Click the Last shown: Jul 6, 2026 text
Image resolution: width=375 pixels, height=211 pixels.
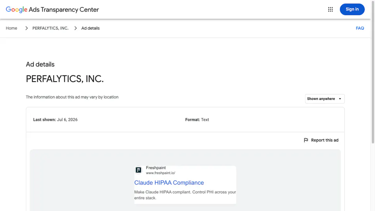(x=55, y=120)
